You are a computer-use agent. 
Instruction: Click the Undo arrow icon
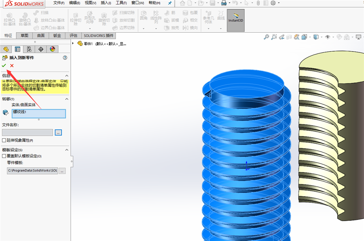click(235, 3)
